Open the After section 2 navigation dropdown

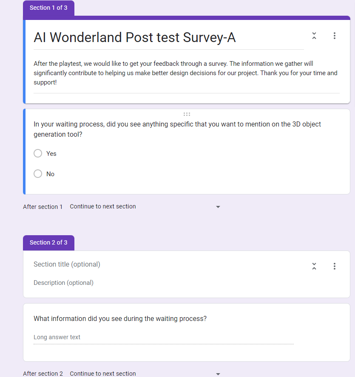(x=145, y=374)
